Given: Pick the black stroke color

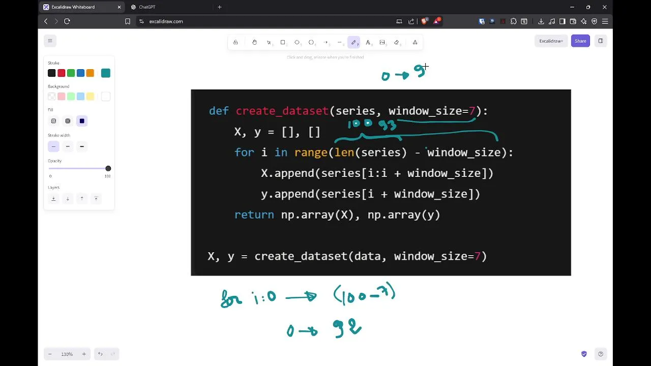Looking at the screenshot, I should [51, 73].
